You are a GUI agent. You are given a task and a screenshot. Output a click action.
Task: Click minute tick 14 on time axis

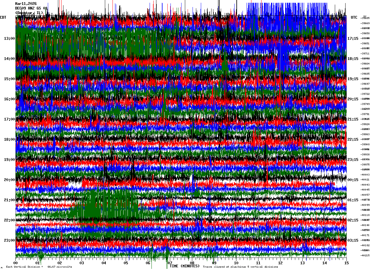click(x=325, y=262)
